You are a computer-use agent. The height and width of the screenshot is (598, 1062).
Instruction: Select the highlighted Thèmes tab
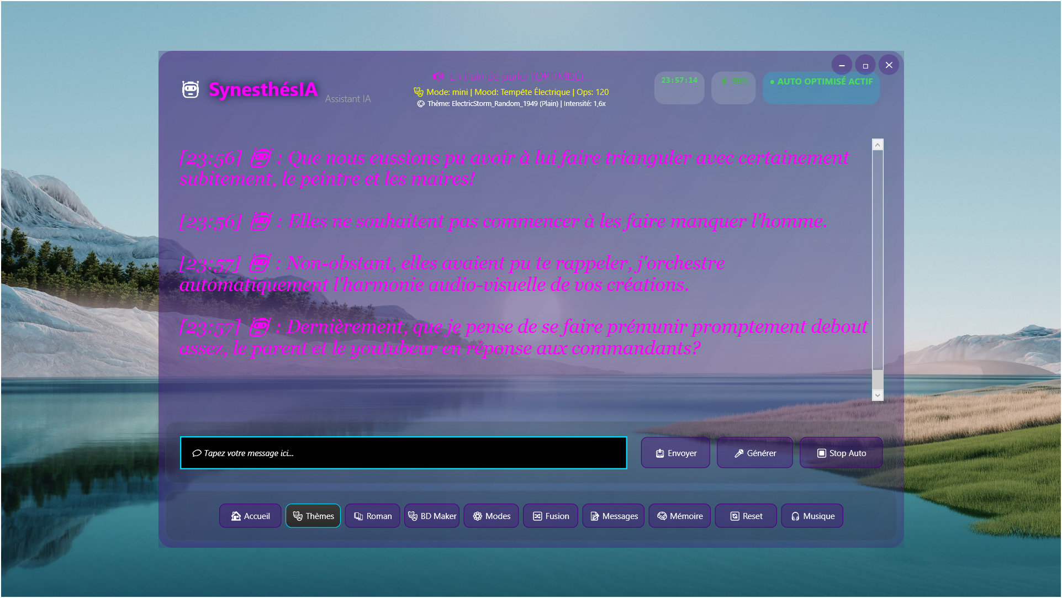313,516
